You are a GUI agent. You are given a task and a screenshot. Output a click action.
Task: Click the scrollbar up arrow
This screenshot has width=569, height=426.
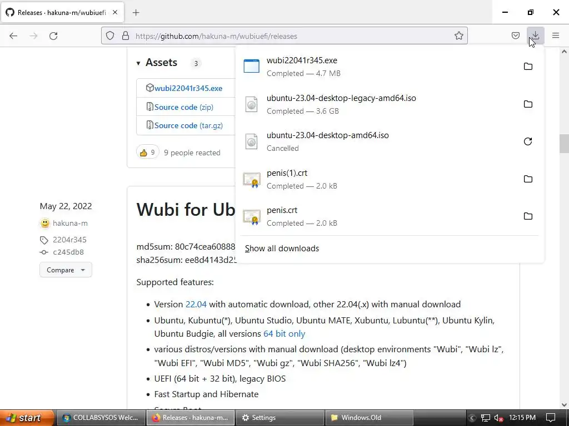pos(565,52)
